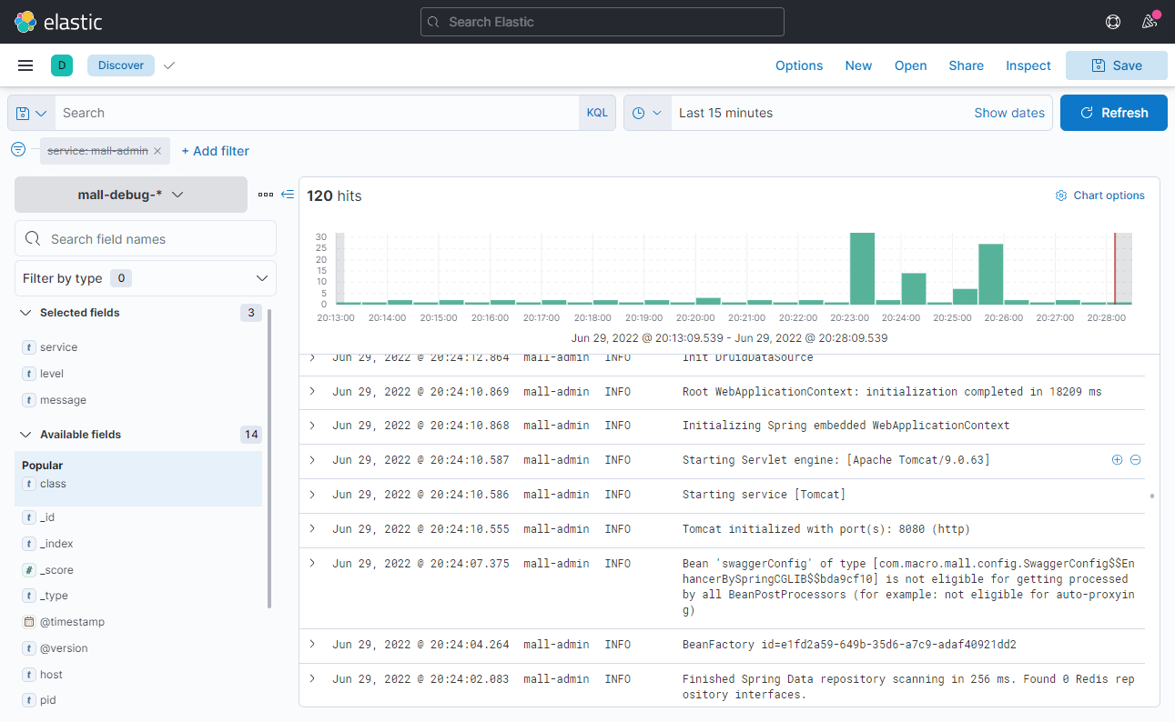Collapse the field sidebar arrow icon

288,195
